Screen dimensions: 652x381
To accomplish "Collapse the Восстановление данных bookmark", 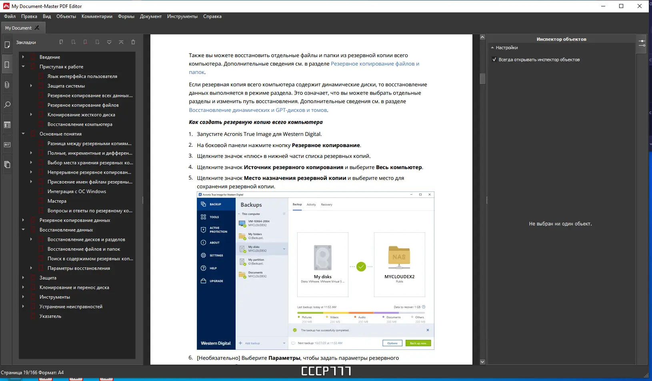I will click(x=23, y=230).
